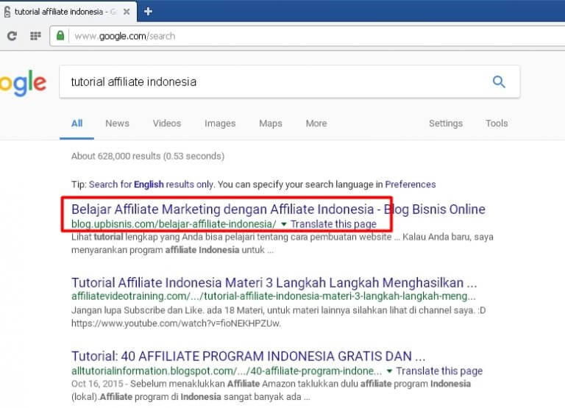This screenshot has height=408, width=565.
Task: Click Translate this page for alltutorialinformation result
Action: tap(439, 371)
